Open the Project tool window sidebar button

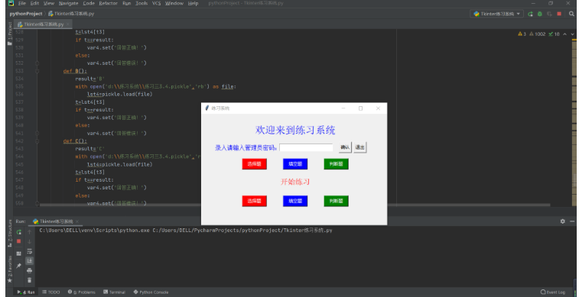10,34
